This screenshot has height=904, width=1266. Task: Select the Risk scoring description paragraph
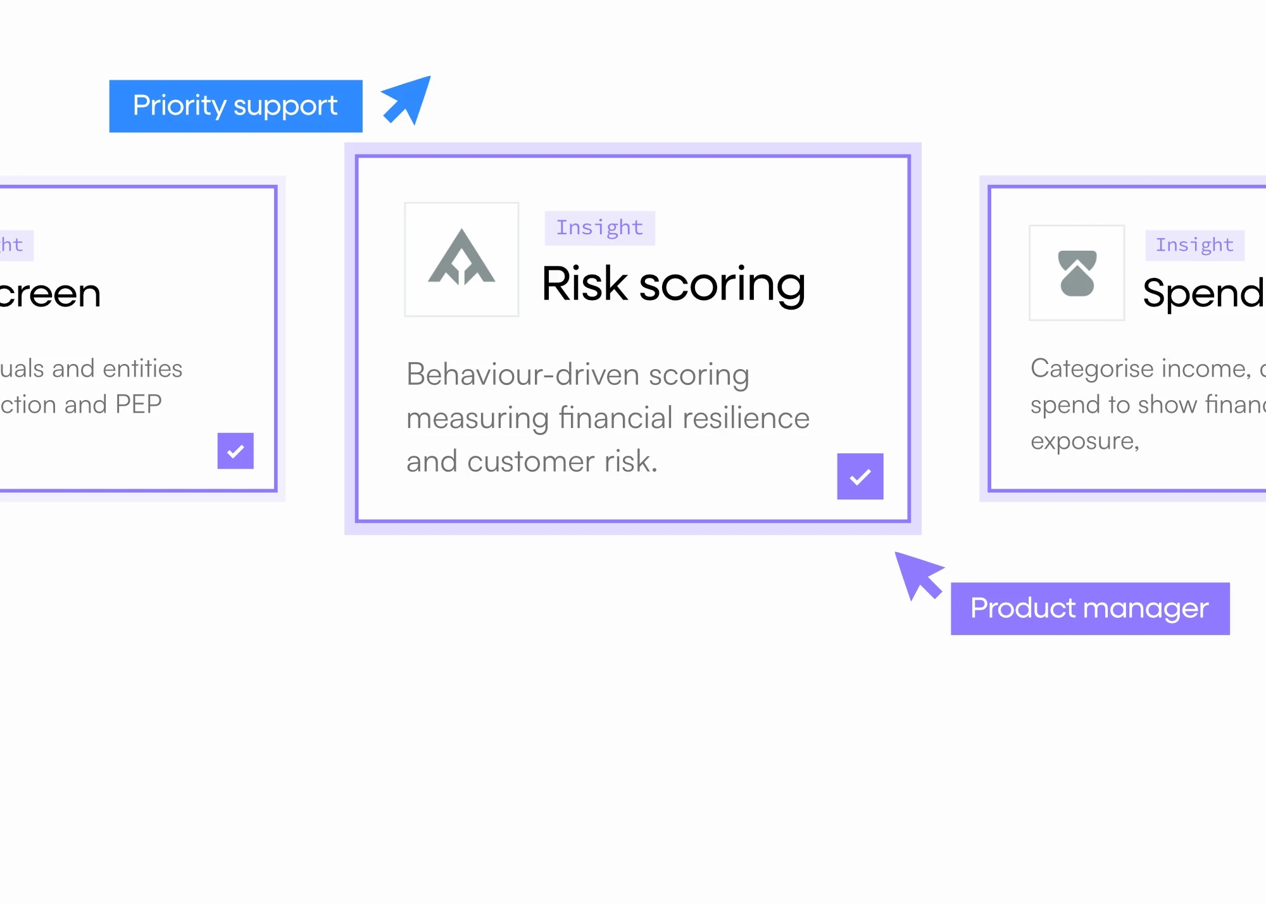coord(608,417)
